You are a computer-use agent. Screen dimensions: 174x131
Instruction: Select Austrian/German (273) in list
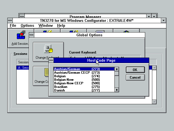84,69
